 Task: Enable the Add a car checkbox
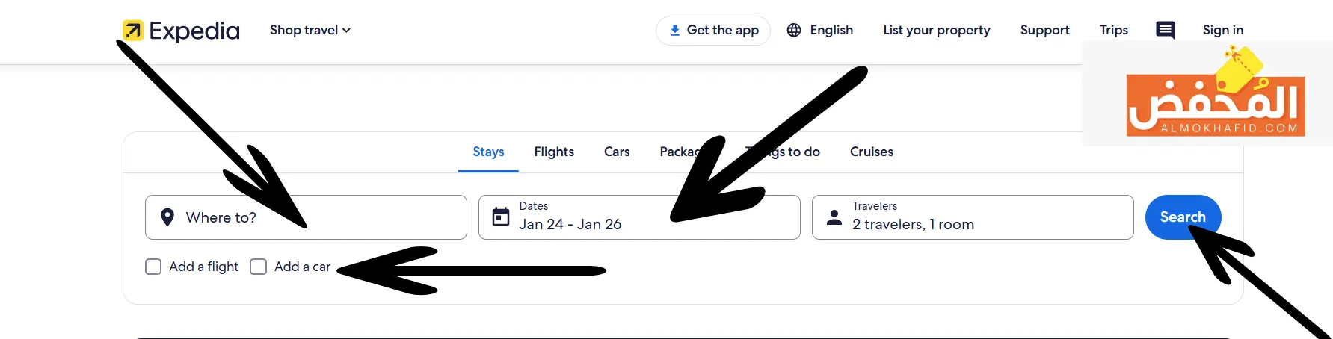[x=258, y=267]
